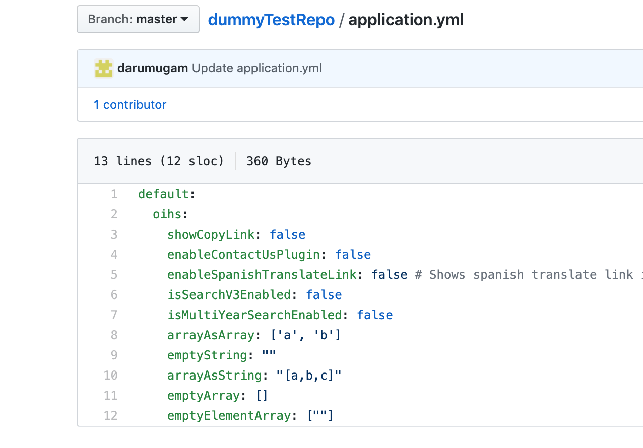
Task: Click the '1 contributor' link
Action: click(x=130, y=105)
